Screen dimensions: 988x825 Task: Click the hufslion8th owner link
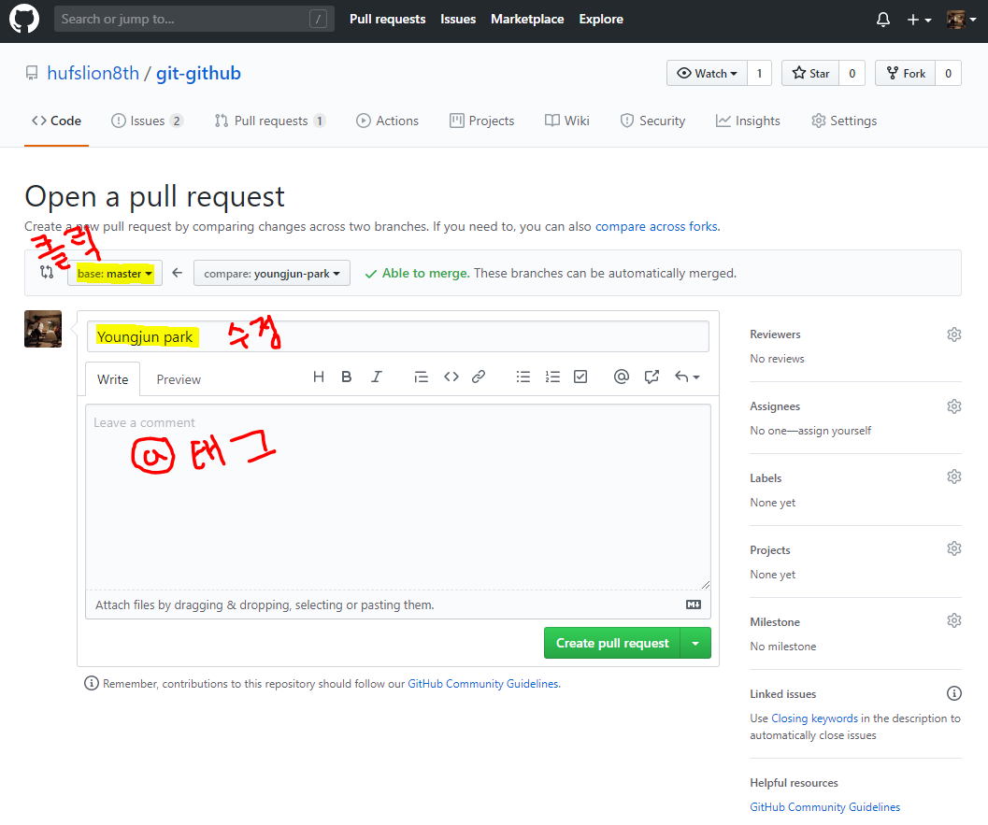(x=93, y=74)
